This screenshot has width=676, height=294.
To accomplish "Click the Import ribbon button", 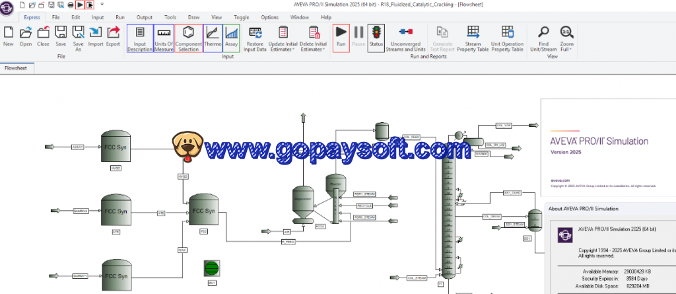I will point(96,36).
